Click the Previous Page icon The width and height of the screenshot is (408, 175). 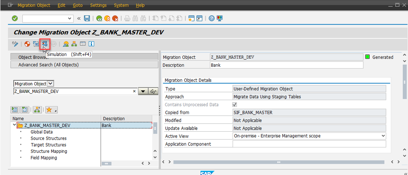[x=163, y=18]
